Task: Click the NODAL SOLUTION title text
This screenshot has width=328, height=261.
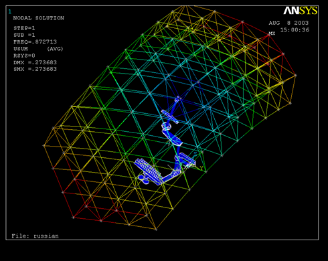Action: tap(38, 18)
